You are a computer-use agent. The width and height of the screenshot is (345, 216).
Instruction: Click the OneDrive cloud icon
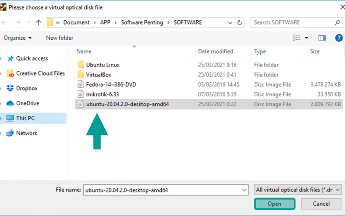(10, 103)
